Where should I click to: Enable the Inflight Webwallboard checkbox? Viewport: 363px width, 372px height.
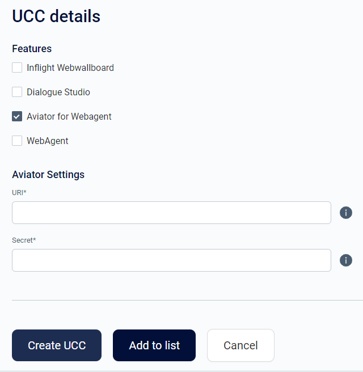tap(17, 67)
